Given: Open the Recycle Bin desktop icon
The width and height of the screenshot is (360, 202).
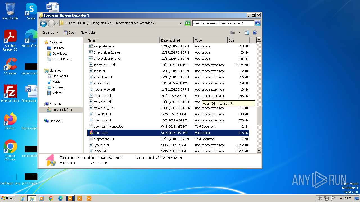Looking at the screenshot, I should (10, 11).
